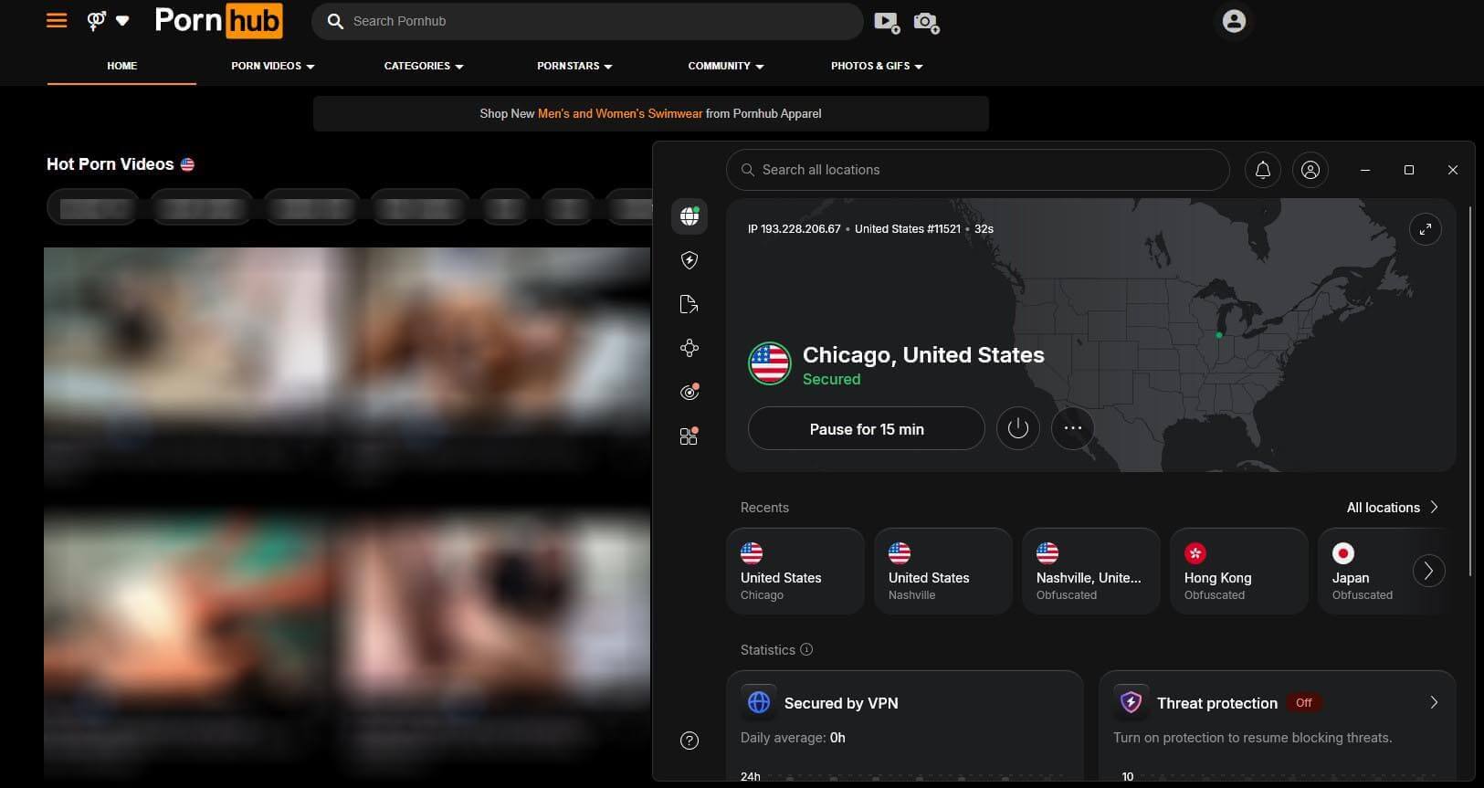Click the website search bar
The width and height of the screenshot is (1484, 788).
[587, 21]
